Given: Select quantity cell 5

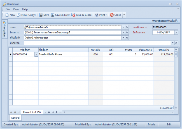Looking at the screenshot, I should point(128,54).
